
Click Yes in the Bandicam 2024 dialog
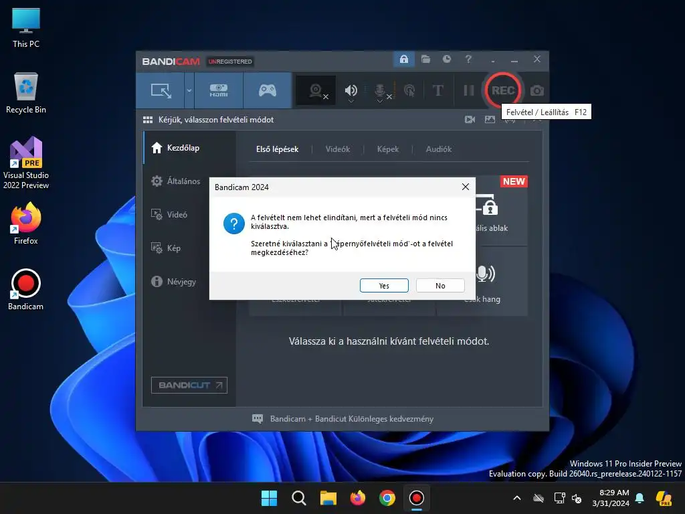pyautogui.click(x=384, y=285)
